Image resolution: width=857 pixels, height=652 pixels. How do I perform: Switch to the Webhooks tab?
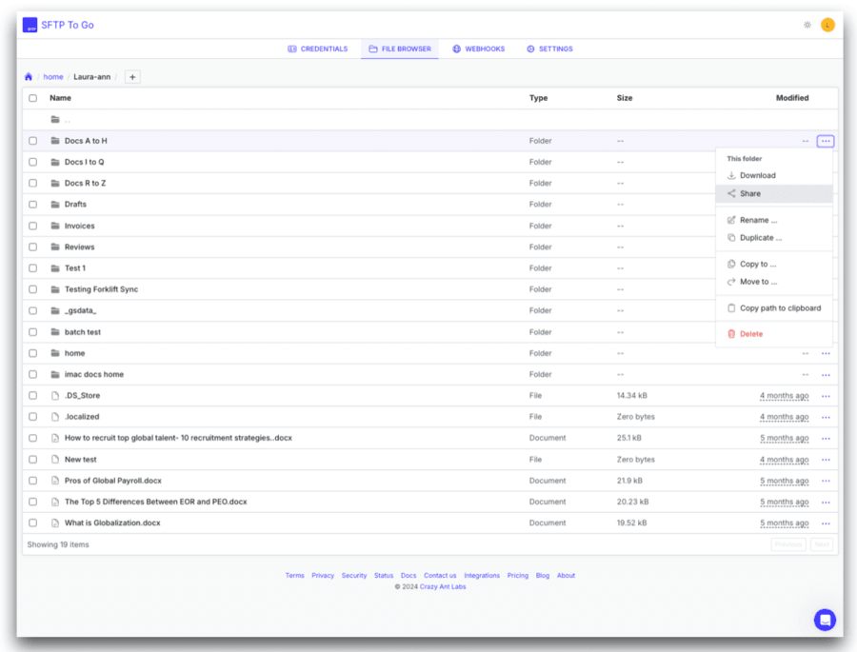478,49
